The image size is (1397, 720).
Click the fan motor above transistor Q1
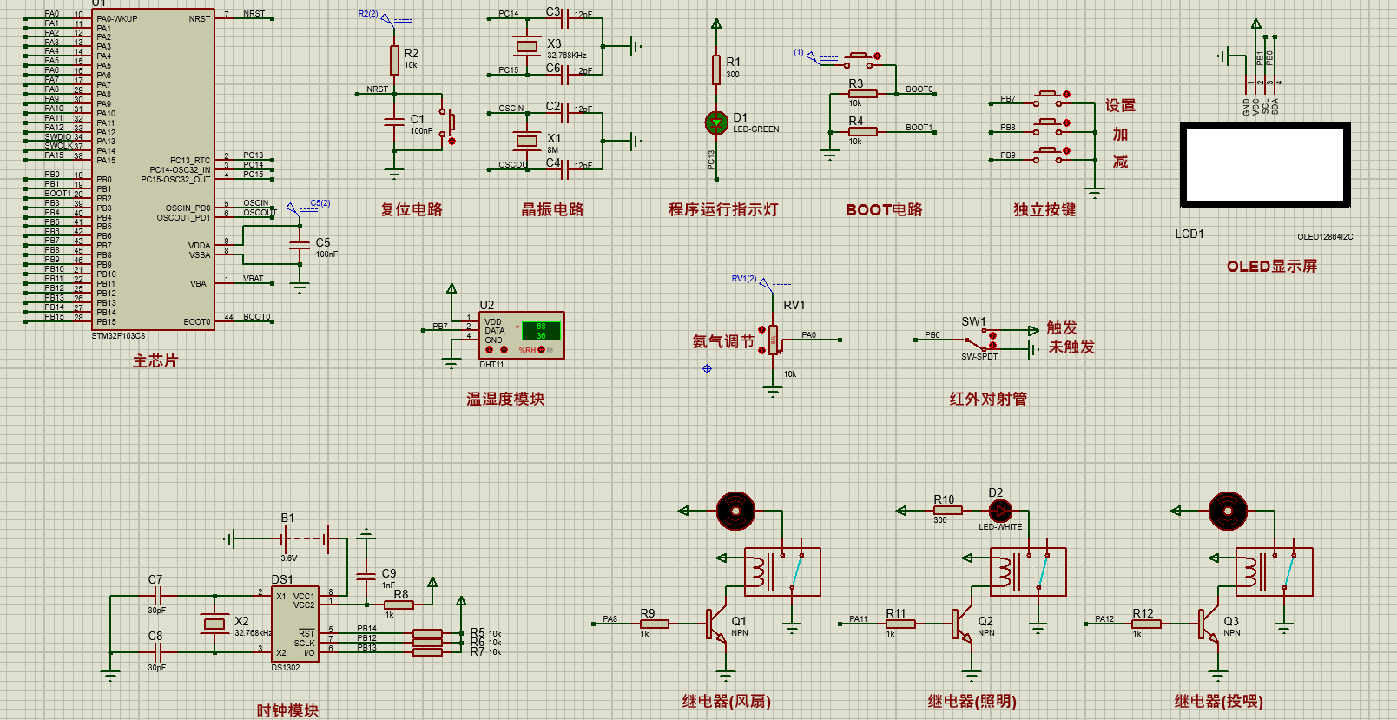tap(735, 511)
